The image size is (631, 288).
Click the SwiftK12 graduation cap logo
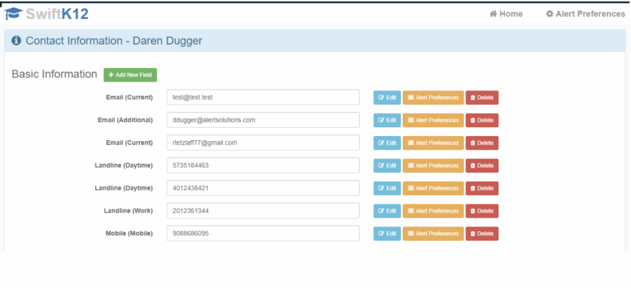[14, 14]
